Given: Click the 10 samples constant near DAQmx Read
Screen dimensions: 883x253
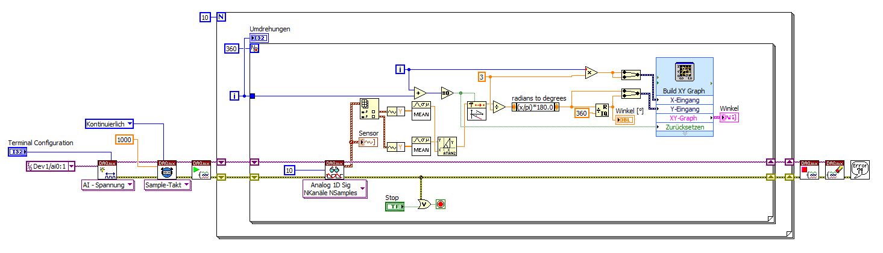Looking at the screenshot, I should [x=290, y=171].
